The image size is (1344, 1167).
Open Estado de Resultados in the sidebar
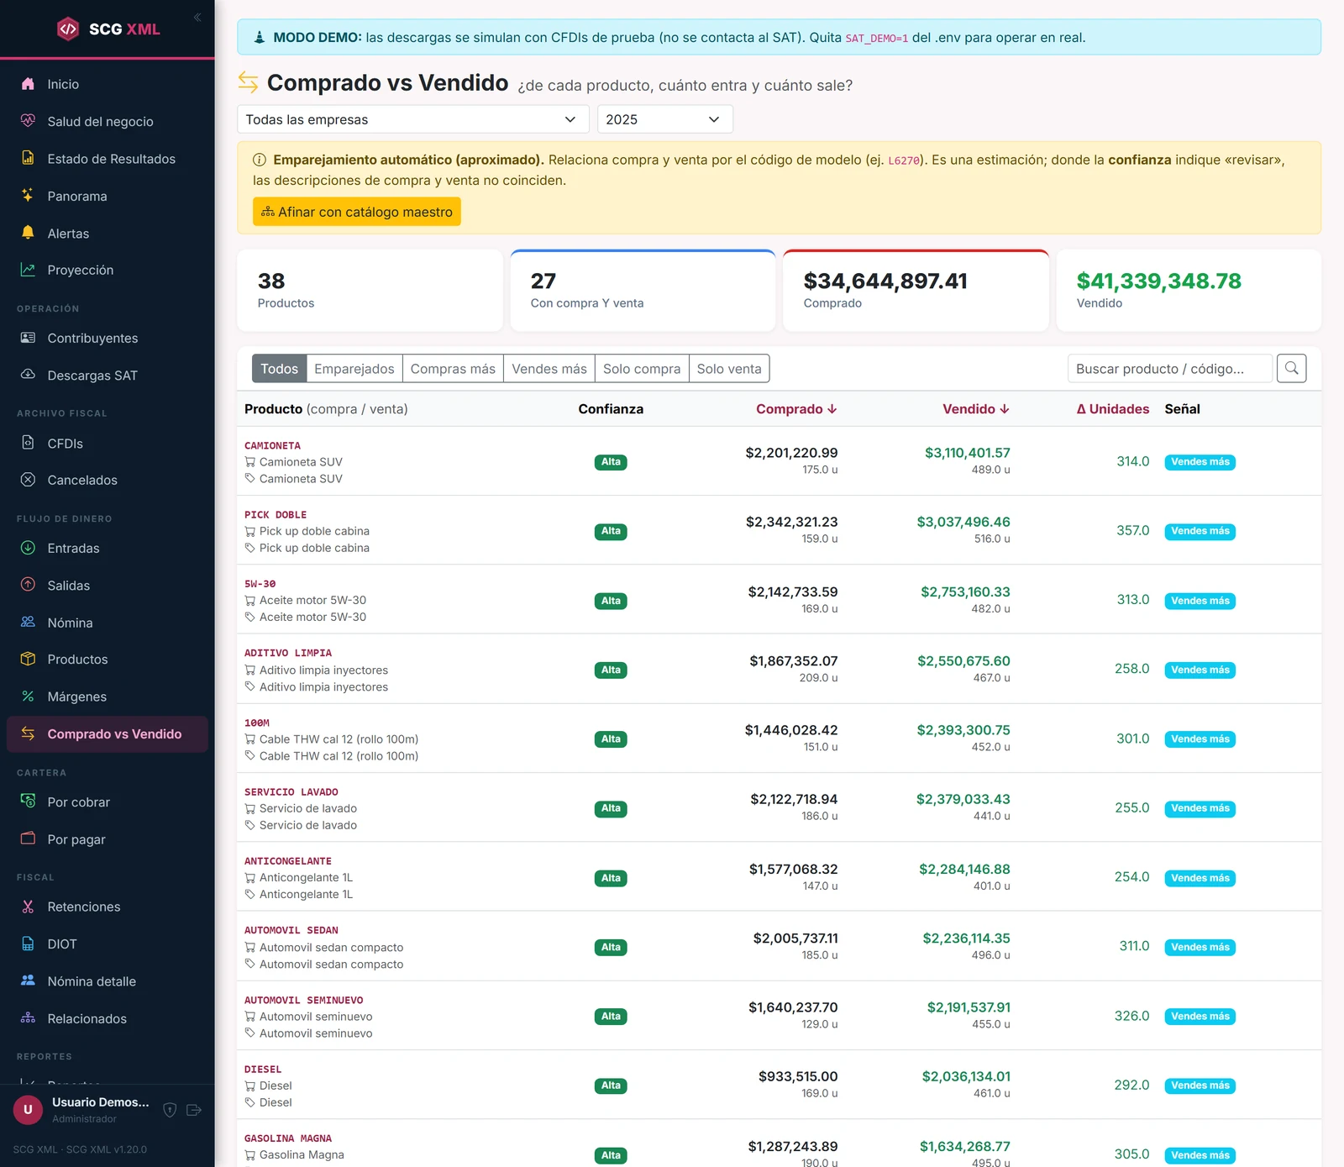click(x=108, y=159)
